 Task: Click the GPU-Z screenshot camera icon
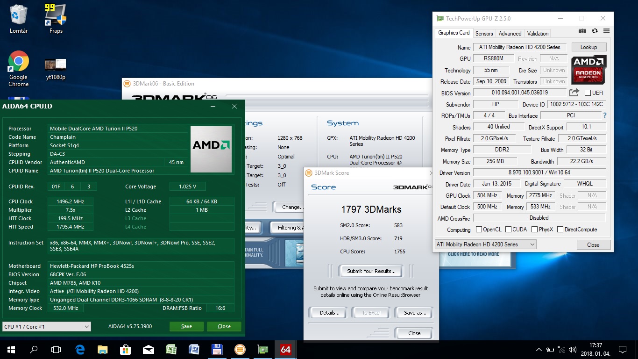(x=582, y=31)
